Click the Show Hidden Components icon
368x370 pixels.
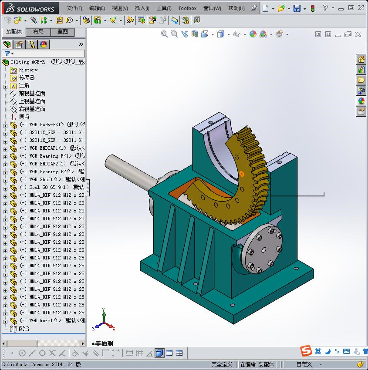coord(86,20)
